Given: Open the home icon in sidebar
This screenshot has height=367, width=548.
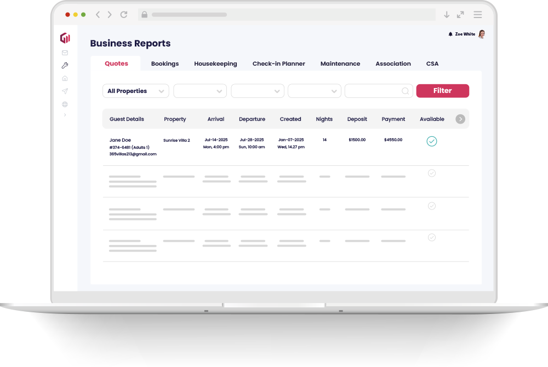Looking at the screenshot, I should point(65,78).
